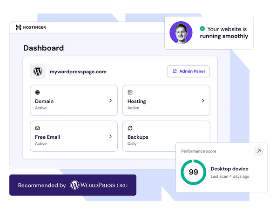Image resolution: width=276 pixels, height=212 pixels.
Task: Click the HOSTINGER brand name text
Action: coord(34,27)
